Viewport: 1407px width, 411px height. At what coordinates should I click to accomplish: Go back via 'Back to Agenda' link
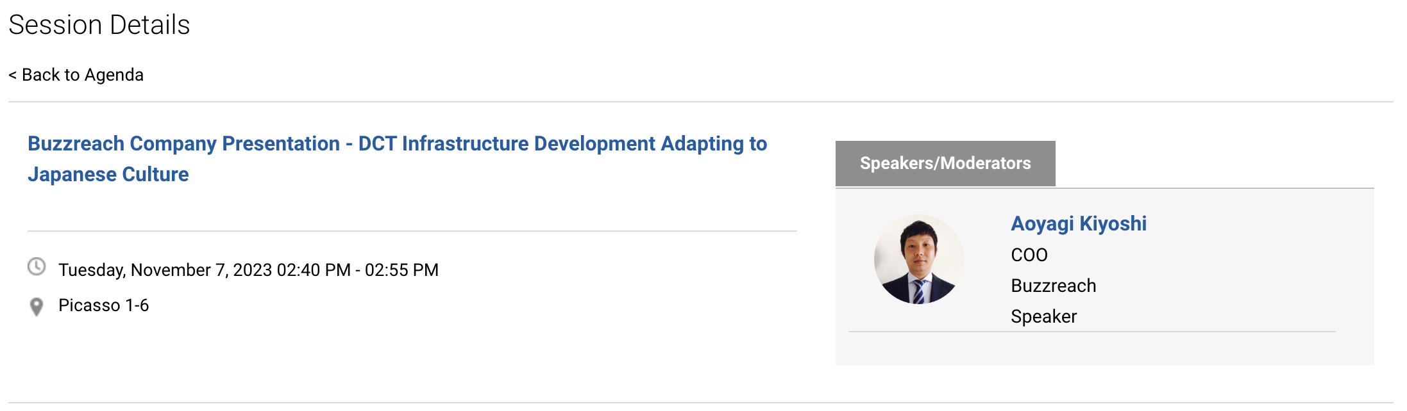(x=76, y=75)
